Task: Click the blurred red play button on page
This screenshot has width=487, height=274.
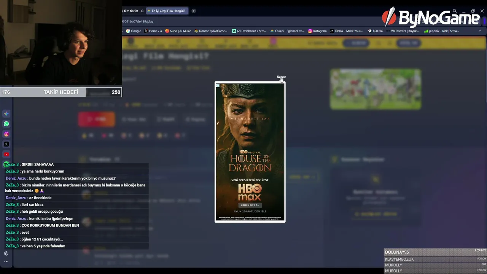Action: pyautogui.click(x=97, y=119)
